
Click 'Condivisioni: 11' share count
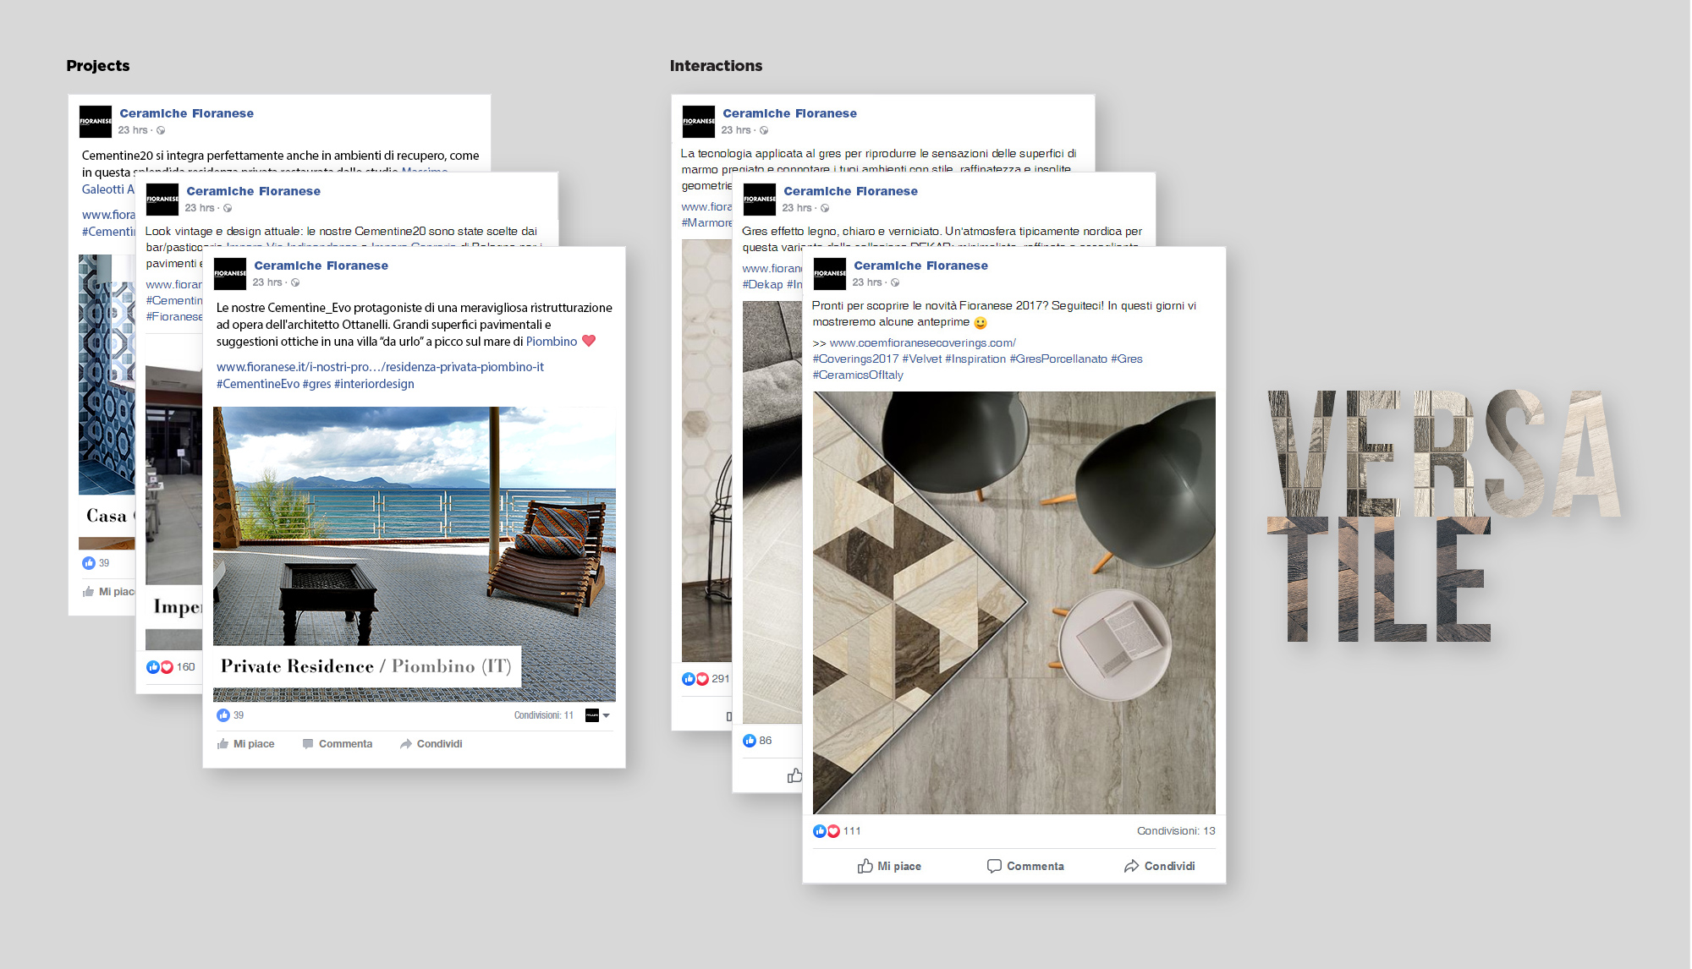tap(544, 715)
